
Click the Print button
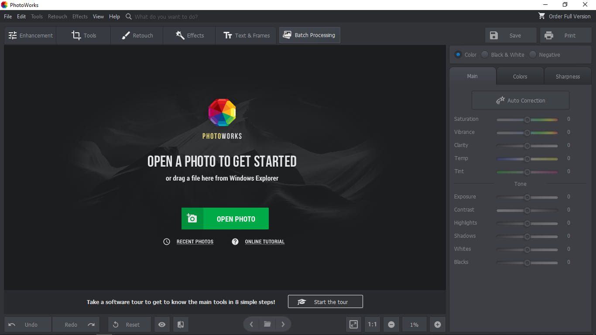[x=565, y=35]
